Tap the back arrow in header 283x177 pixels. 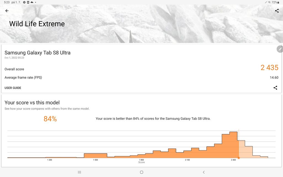click(7, 11)
